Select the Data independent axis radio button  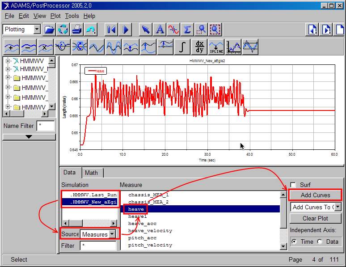(320, 242)
